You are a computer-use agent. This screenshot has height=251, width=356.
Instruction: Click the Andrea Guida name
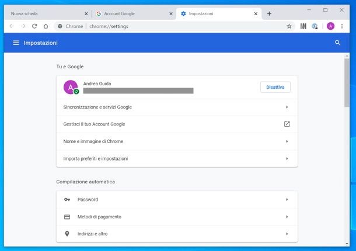(97, 83)
